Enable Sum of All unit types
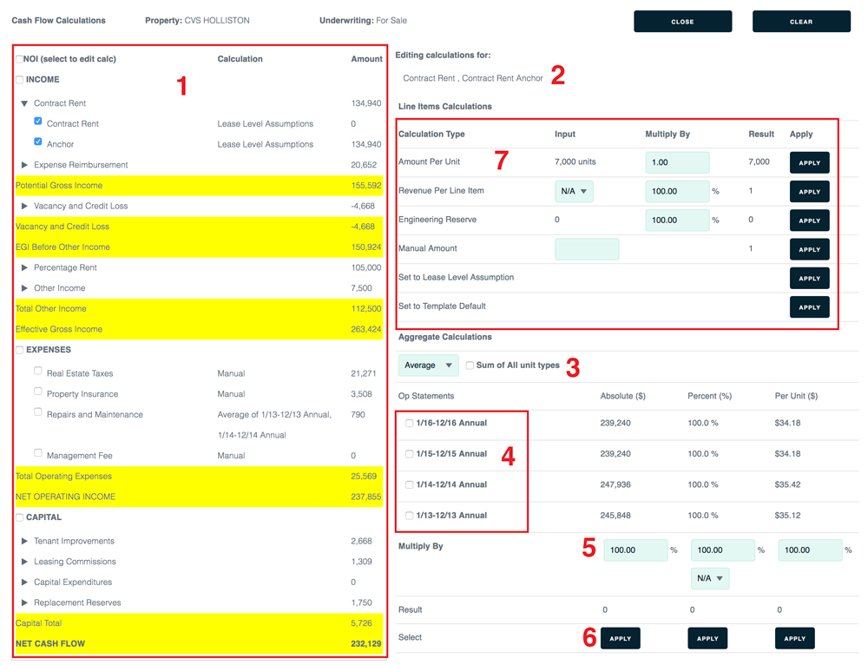The image size is (868, 665). 470,365
